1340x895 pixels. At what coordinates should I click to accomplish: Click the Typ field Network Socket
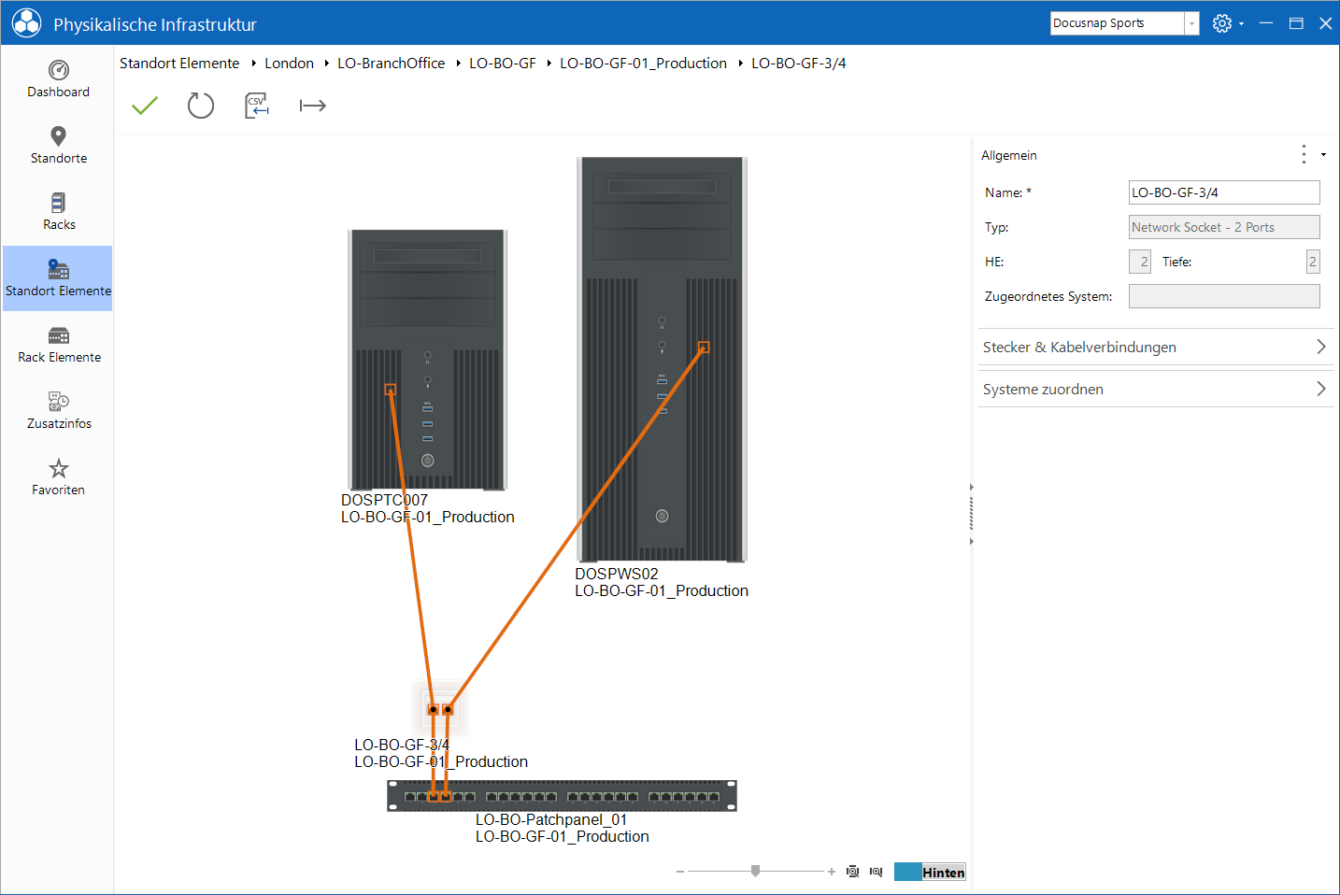coord(1224,227)
